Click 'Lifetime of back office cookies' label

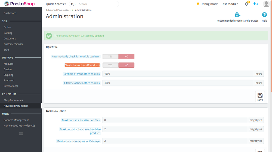click(x=82, y=83)
